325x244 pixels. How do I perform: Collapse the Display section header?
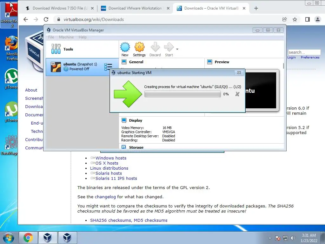pyautogui.click(x=136, y=120)
